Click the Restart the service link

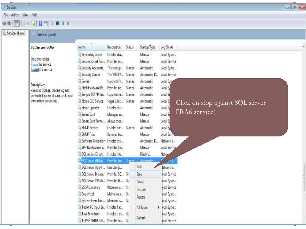(35, 69)
